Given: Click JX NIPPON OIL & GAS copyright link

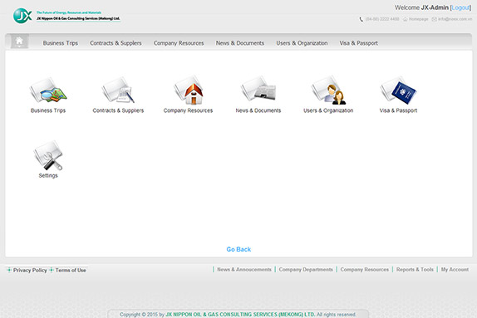Looking at the screenshot, I should point(240,315).
